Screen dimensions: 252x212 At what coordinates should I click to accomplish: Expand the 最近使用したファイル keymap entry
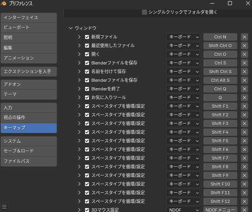pos(80,46)
